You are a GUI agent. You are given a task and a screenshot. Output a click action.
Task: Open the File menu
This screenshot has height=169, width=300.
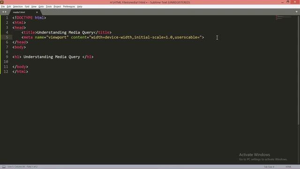pos(3,7)
